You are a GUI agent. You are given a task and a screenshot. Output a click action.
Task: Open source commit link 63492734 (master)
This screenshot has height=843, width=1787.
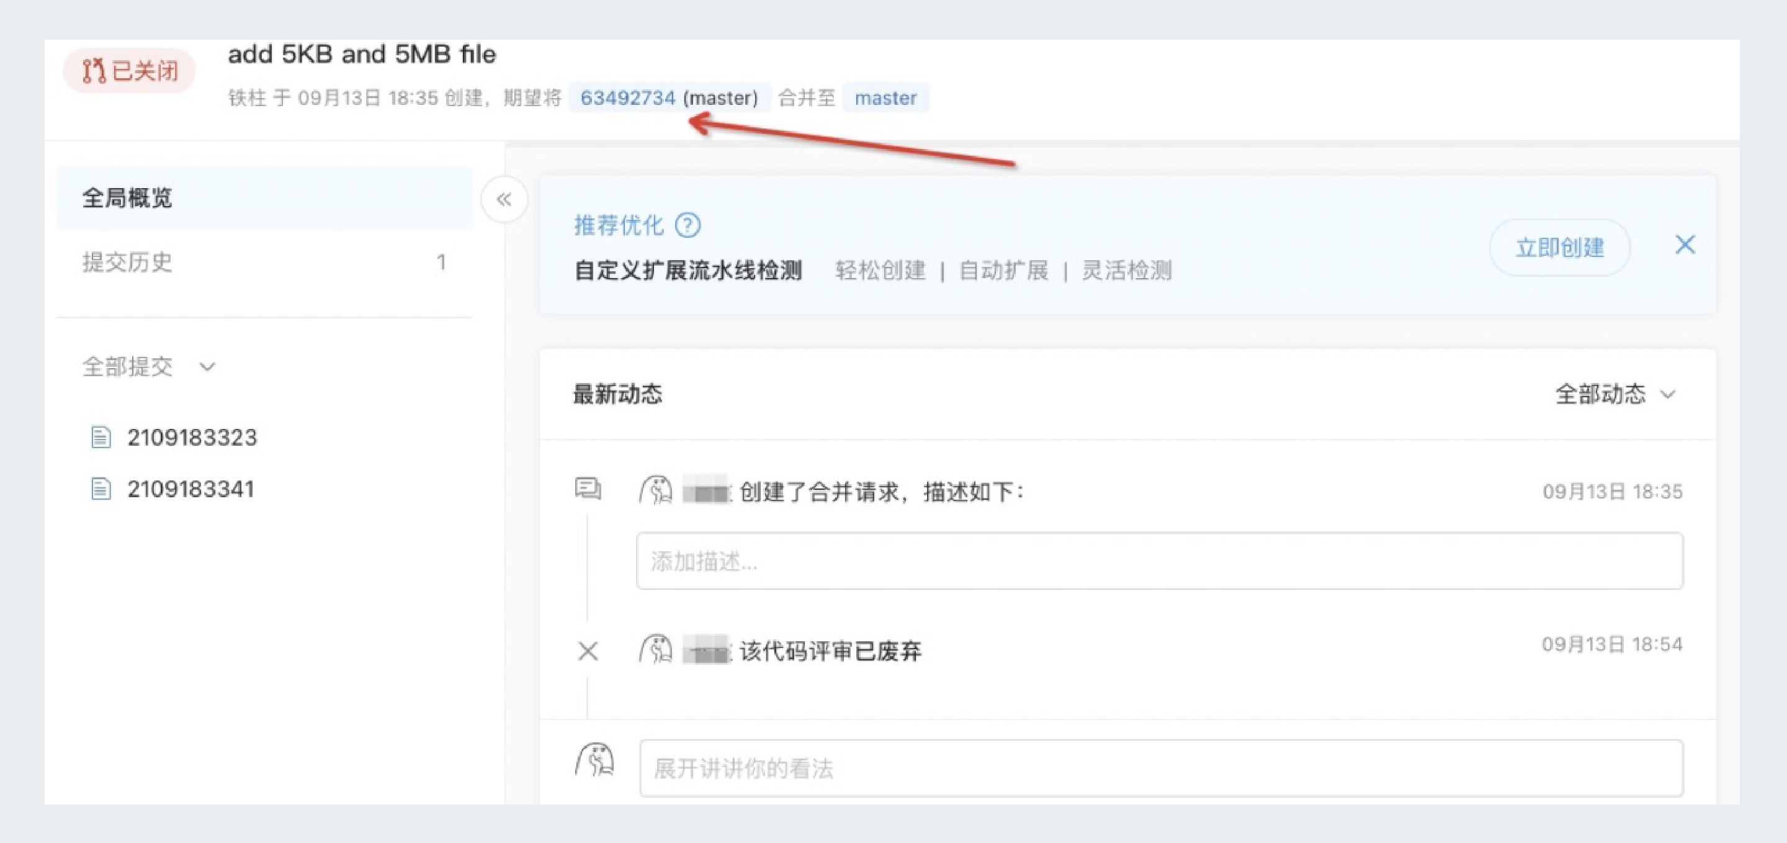click(x=669, y=98)
